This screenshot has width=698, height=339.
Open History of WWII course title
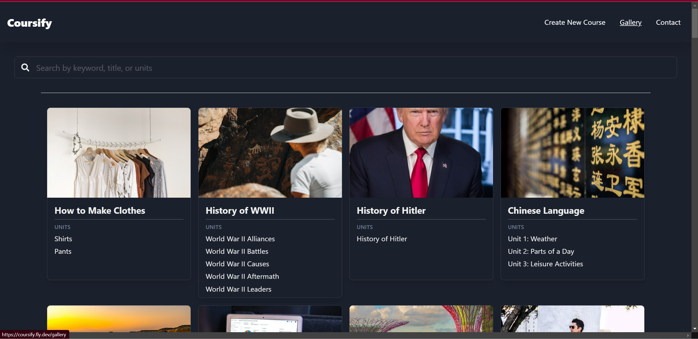pyautogui.click(x=240, y=210)
